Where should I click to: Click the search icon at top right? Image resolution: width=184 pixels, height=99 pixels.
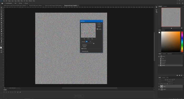click(x=177, y=3)
